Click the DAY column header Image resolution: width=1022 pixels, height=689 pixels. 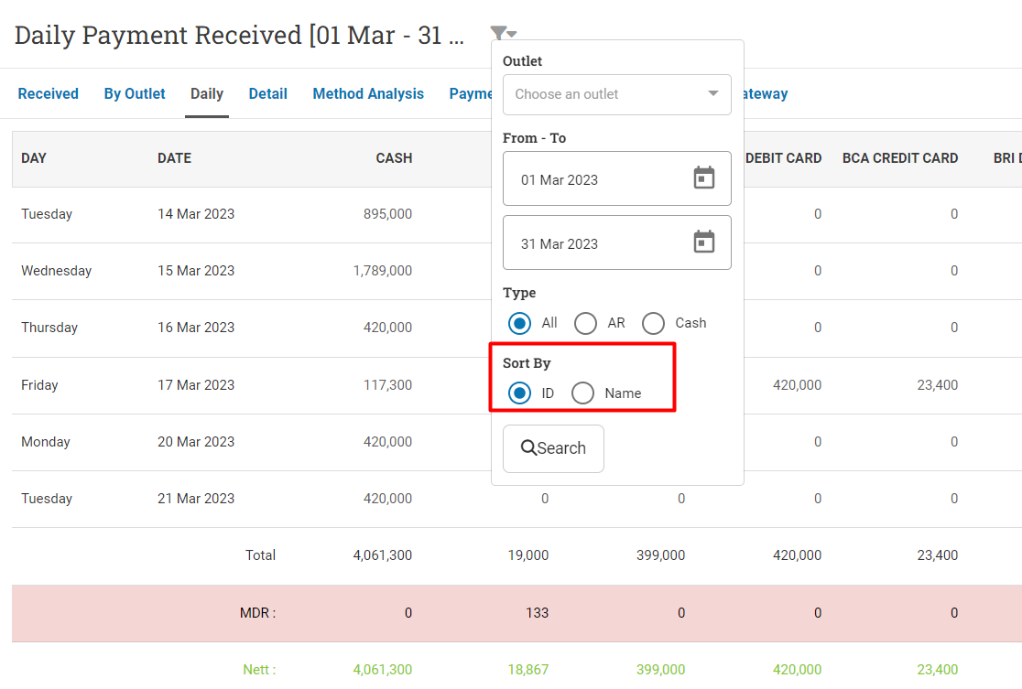point(34,158)
